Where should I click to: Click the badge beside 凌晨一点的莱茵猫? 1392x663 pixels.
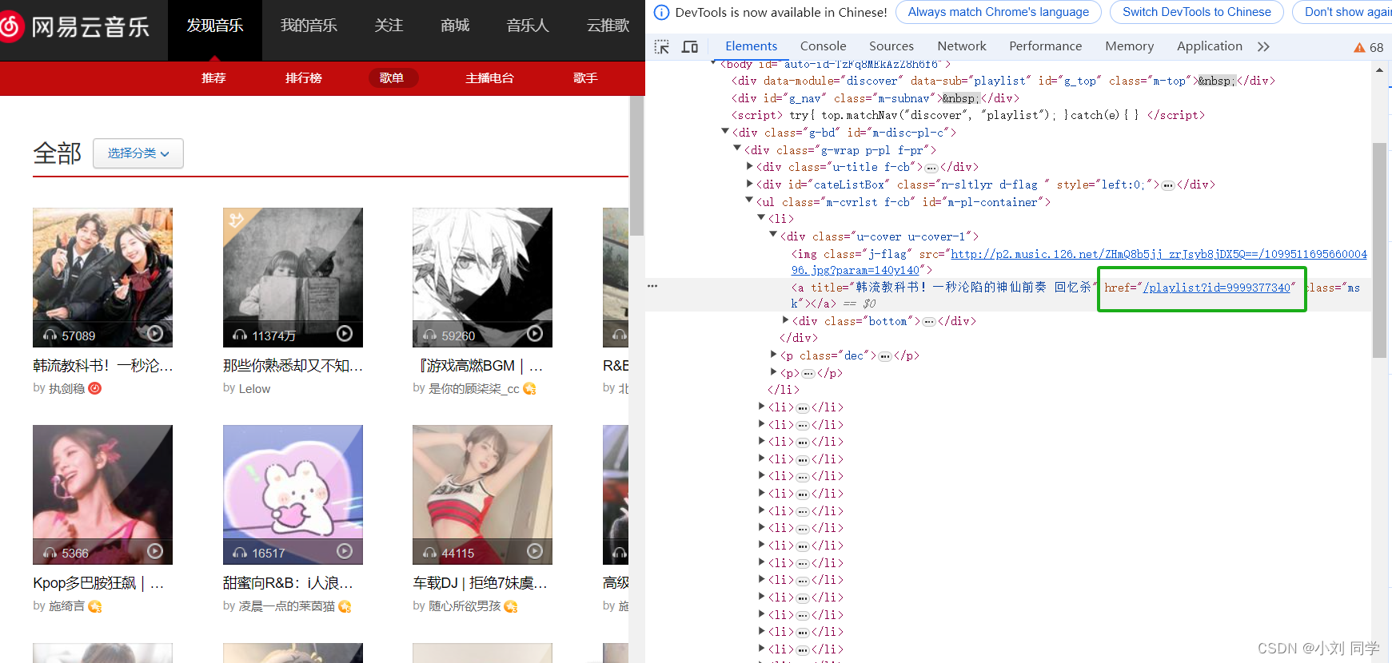coord(345,606)
